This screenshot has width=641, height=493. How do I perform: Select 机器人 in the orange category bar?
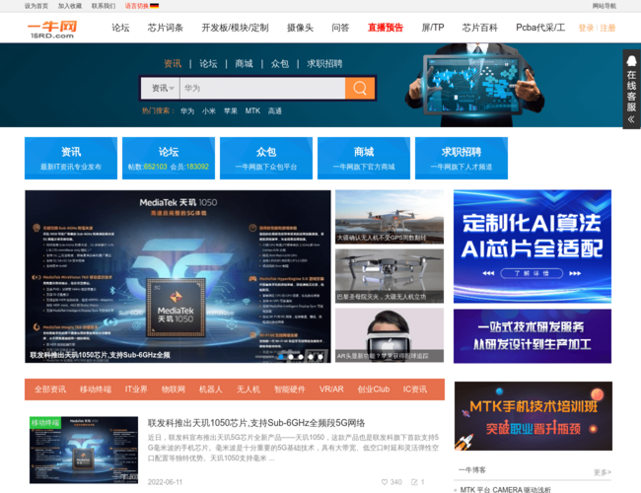[211, 389]
